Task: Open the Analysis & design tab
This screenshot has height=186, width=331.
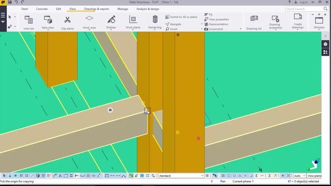Action: pyautogui.click(x=148, y=9)
